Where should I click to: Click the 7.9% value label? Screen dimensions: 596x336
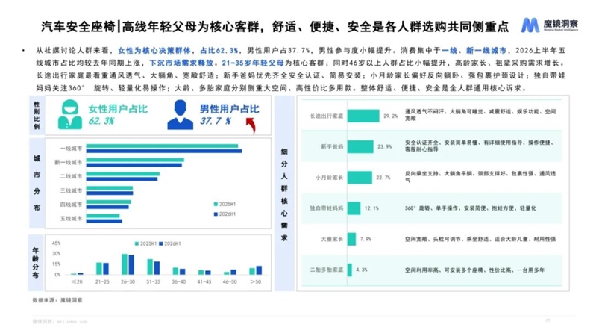366,239
